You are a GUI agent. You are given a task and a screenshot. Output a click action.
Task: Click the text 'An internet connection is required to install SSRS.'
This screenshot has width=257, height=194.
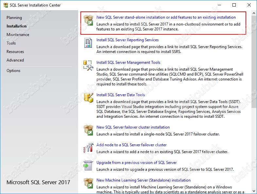[x=139, y=52]
